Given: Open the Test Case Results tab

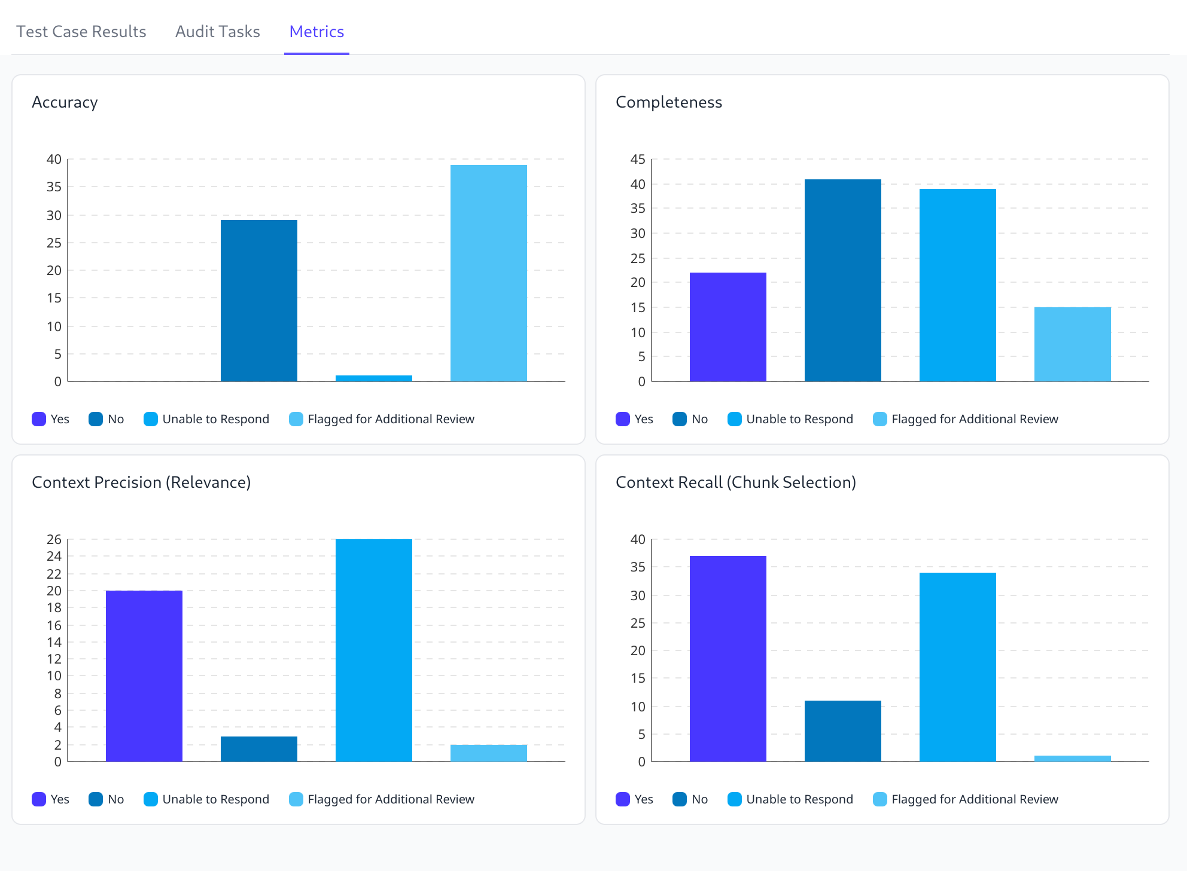Looking at the screenshot, I should (81, 32).
